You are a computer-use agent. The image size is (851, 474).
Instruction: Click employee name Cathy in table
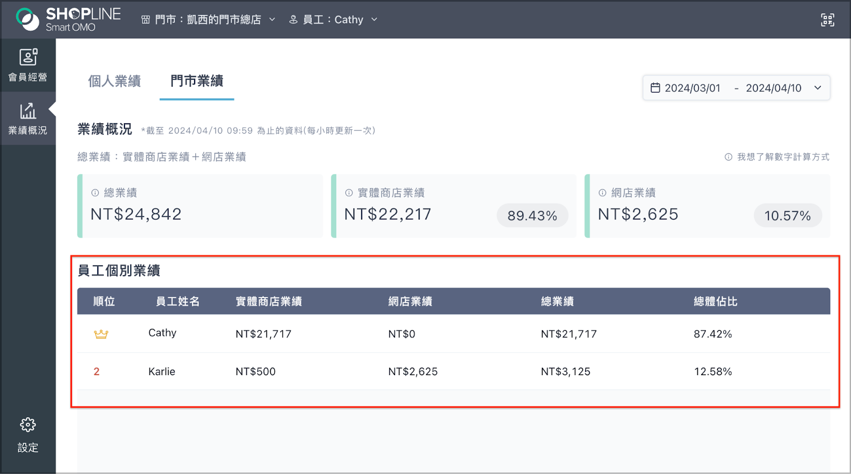click(x=162, y=333)
